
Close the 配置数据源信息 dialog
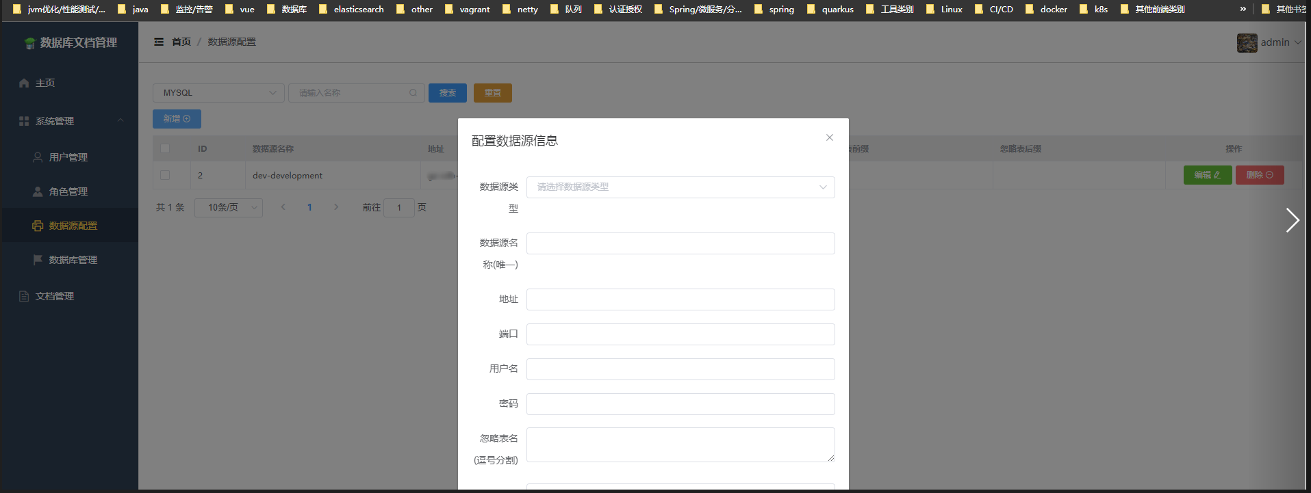[x=829, y=137]
